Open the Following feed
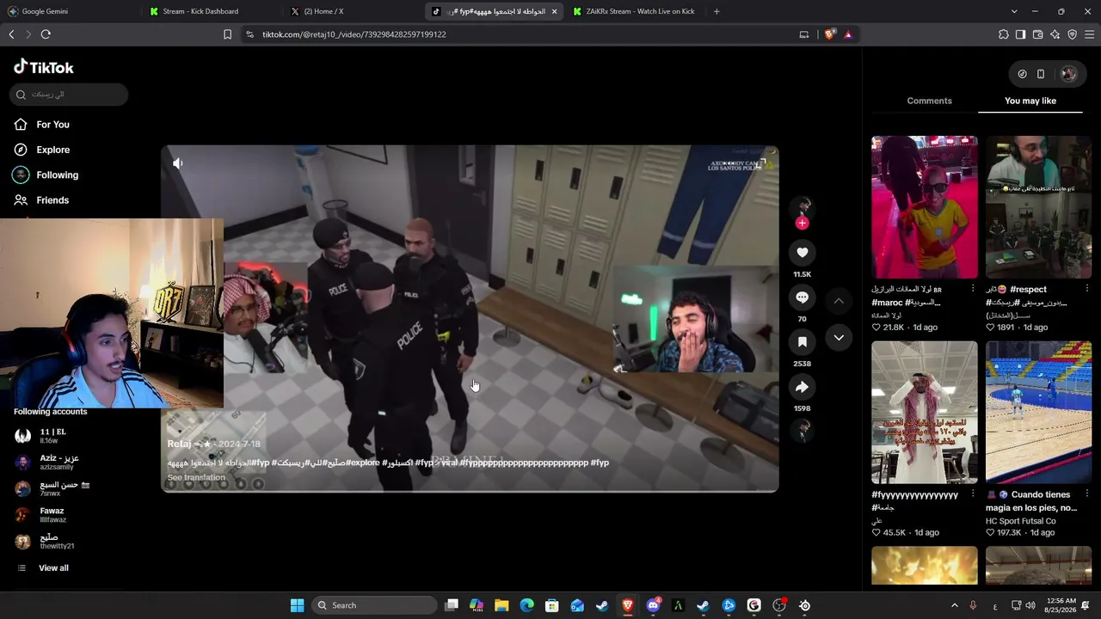The height and width of the screenshot is (619, 1101). point(46,175)
